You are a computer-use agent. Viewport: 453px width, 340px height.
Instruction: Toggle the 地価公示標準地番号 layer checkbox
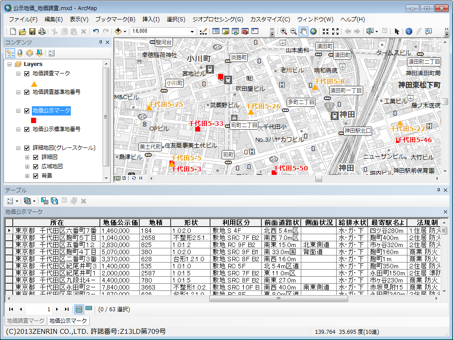point(27,129)
